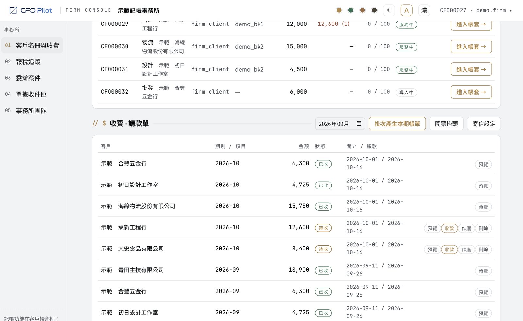Click the demo_bk1 bookkeeper name
This screenshot has height=321, width=523.
pos(249,24)
